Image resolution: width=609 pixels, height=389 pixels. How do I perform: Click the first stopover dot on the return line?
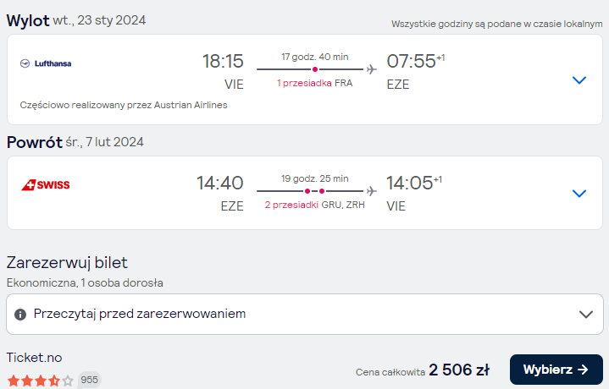click(x=307, y=191)
